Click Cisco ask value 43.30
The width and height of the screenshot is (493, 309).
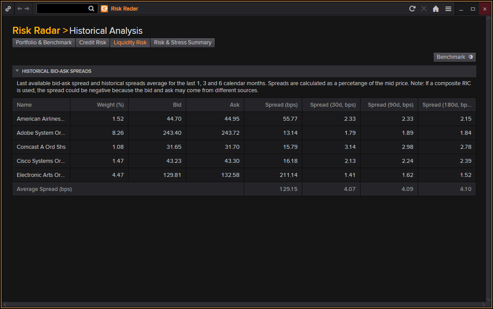[x=232, y=161]
